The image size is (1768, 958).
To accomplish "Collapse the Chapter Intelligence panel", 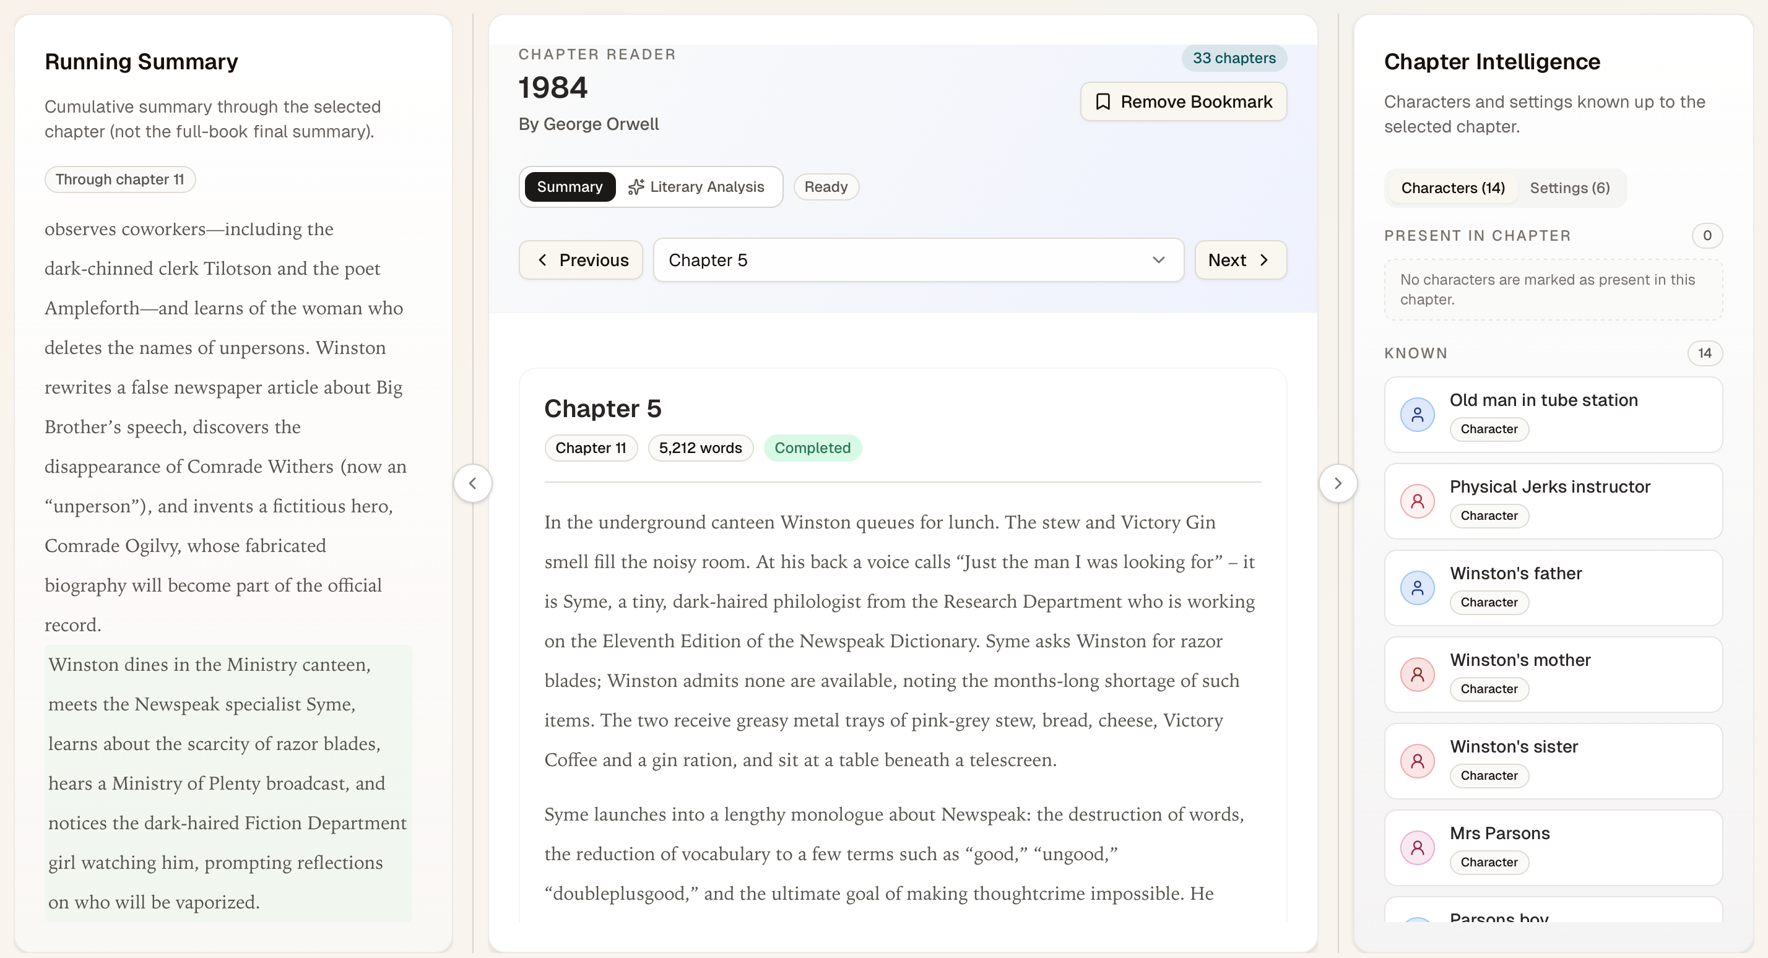I will coord(1338,483).
